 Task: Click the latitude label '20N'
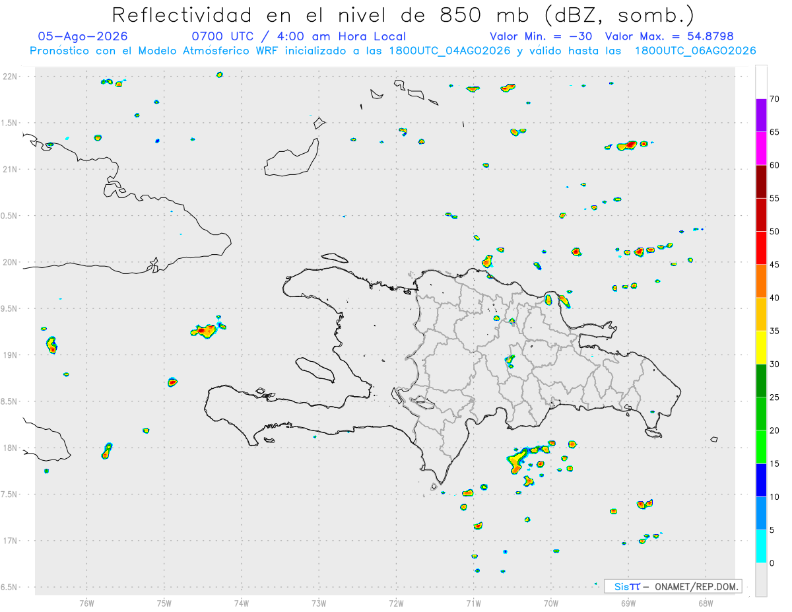tap(11, 262)
